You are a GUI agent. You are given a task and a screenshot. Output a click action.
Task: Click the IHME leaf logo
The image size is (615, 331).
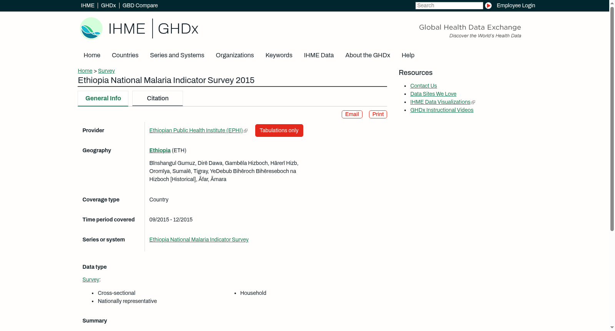click(91, 28)
